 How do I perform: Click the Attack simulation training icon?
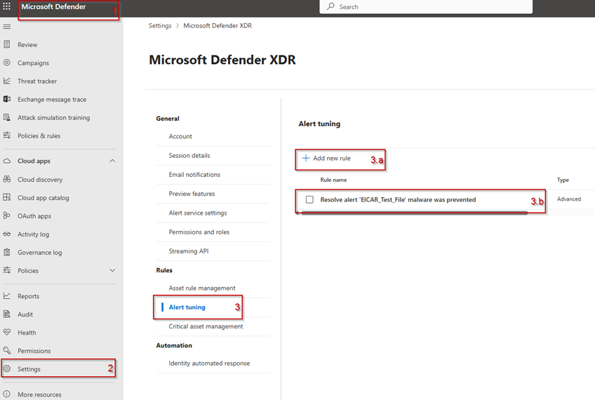[x=7, y=117]
